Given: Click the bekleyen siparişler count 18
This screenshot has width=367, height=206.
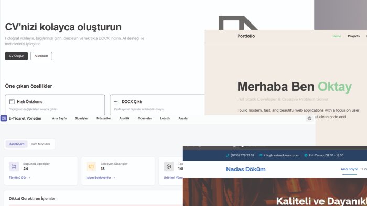Looking at the screenshot, I should [x=103, y=169].
